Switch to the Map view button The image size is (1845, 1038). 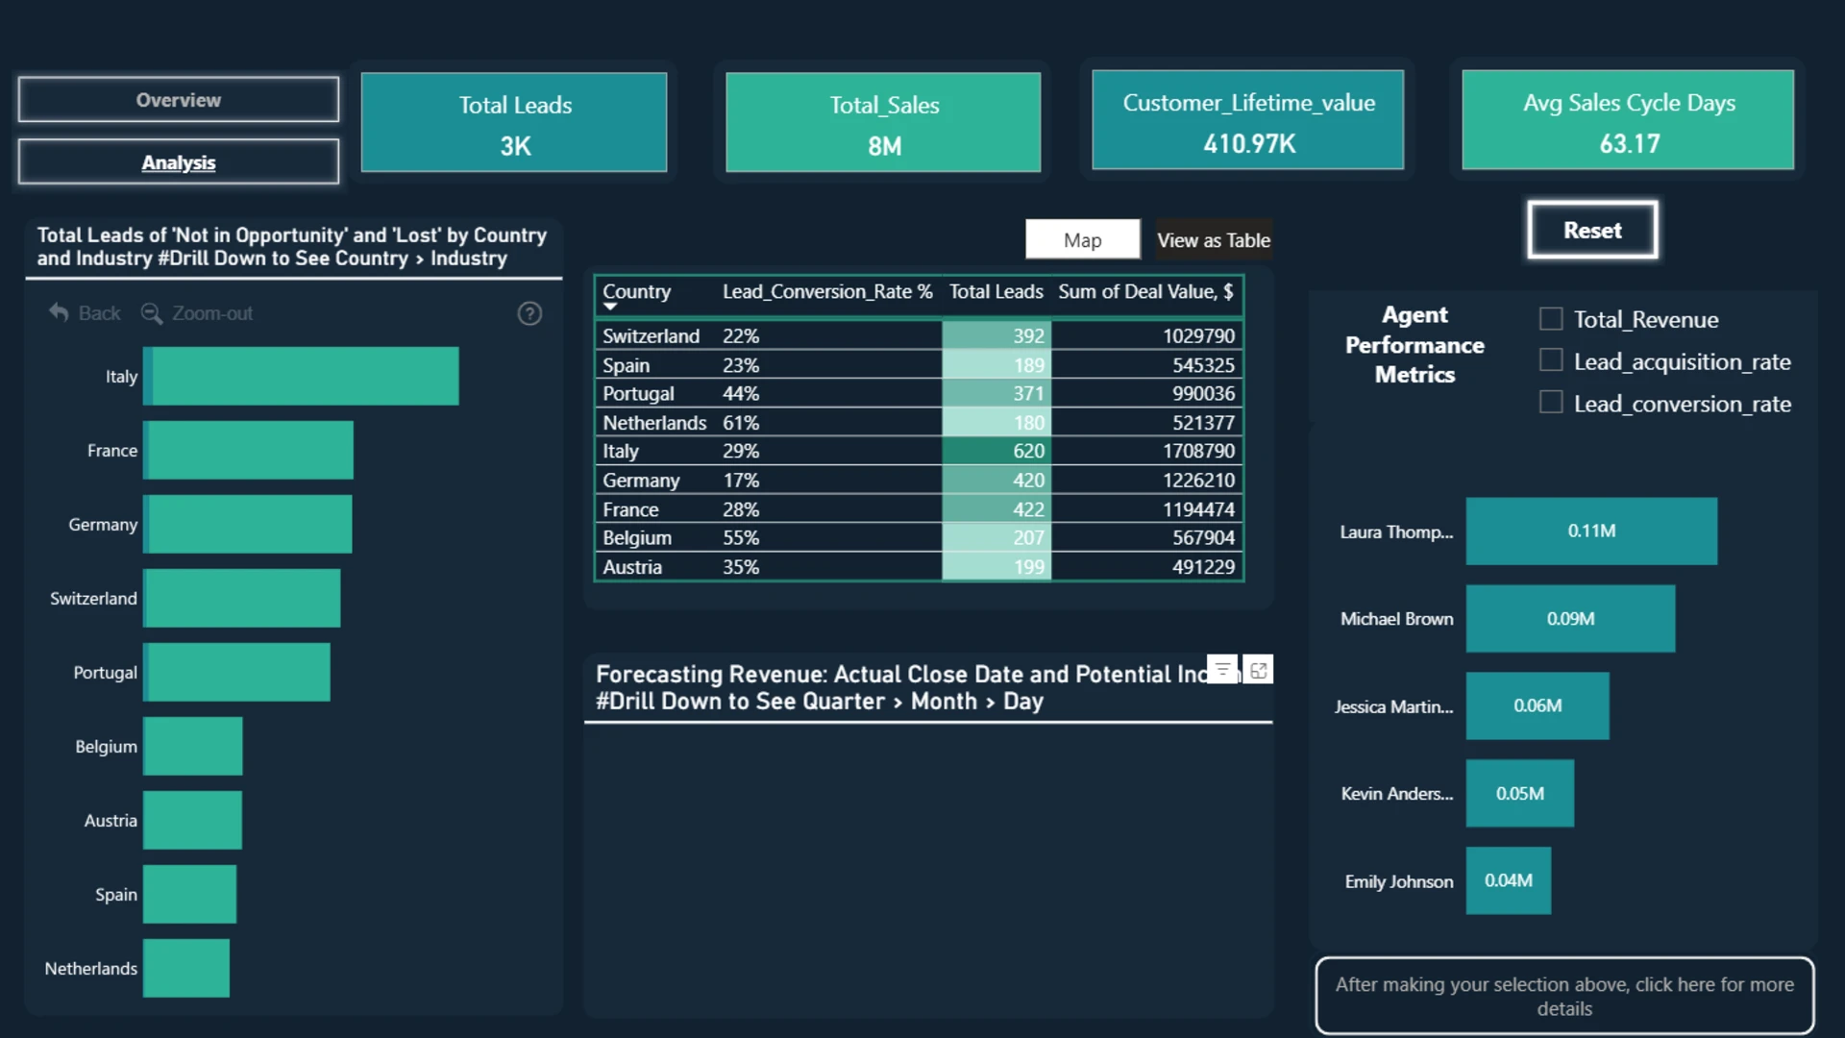click(x=1083, y=240)
